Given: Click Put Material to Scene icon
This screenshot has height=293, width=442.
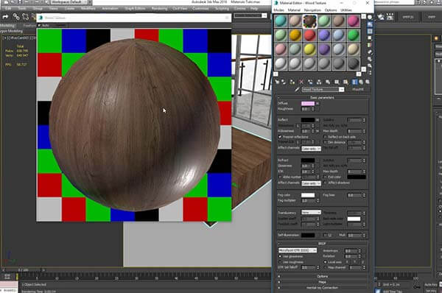Looking at the screenshot, I should tap(284, 82).
